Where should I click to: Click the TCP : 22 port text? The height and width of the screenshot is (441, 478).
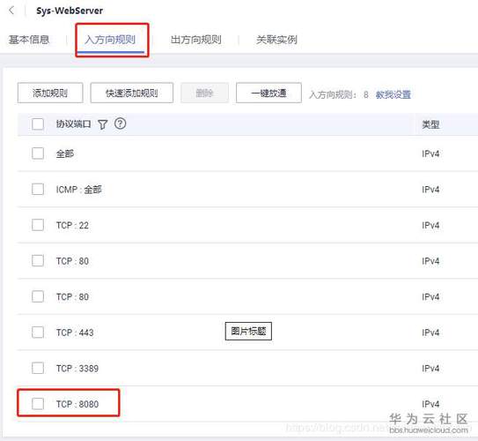click(72, 226)
